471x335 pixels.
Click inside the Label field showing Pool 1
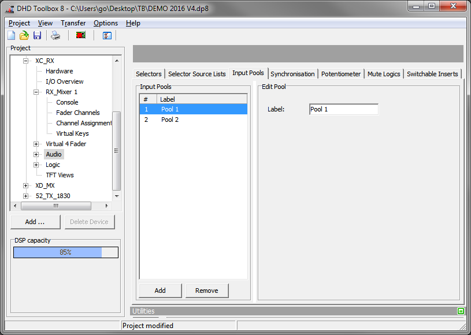[343, 109]
